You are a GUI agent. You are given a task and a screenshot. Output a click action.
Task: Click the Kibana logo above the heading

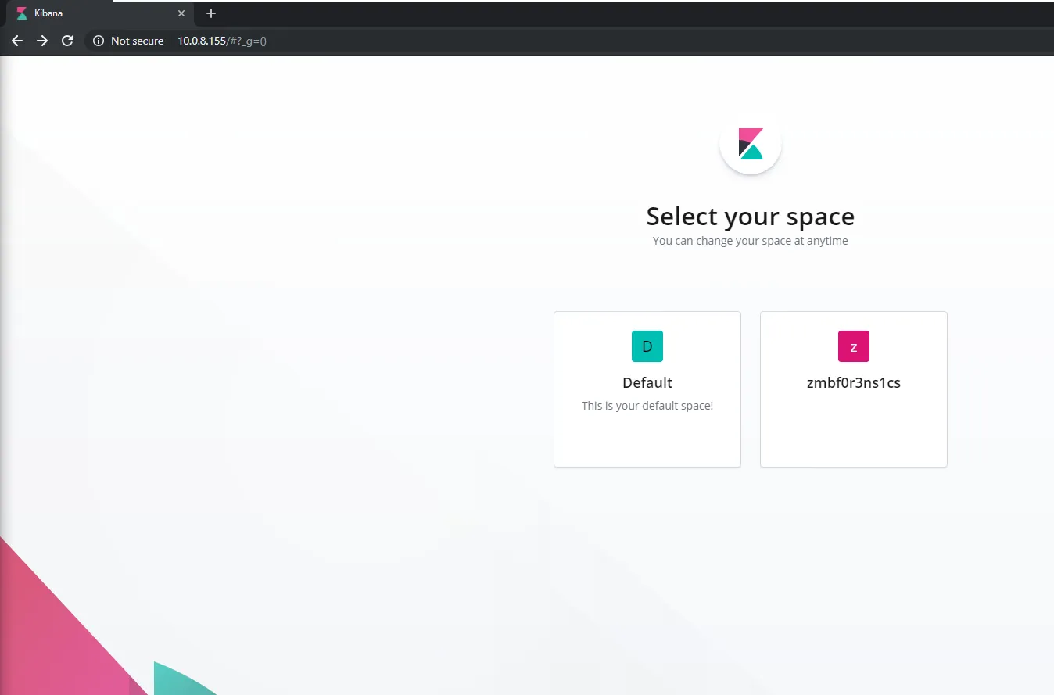(750, 144)
